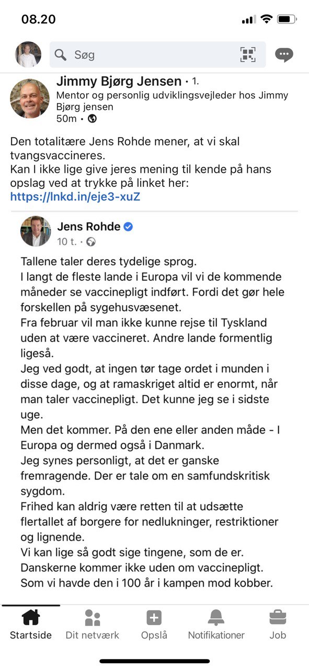Open your own profile picture at top left

28,54
